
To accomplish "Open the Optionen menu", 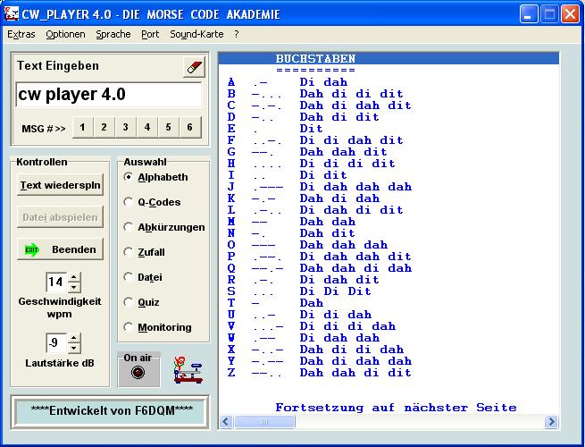I will 66,34.
